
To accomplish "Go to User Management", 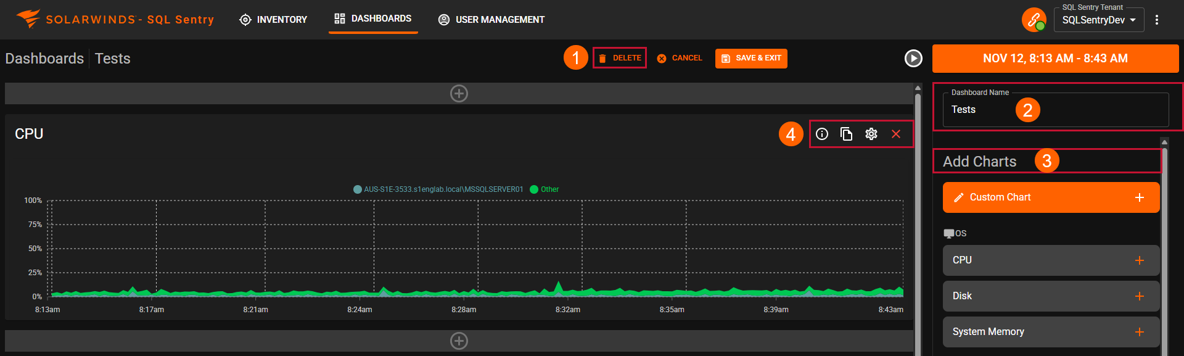I will [491, 20].
